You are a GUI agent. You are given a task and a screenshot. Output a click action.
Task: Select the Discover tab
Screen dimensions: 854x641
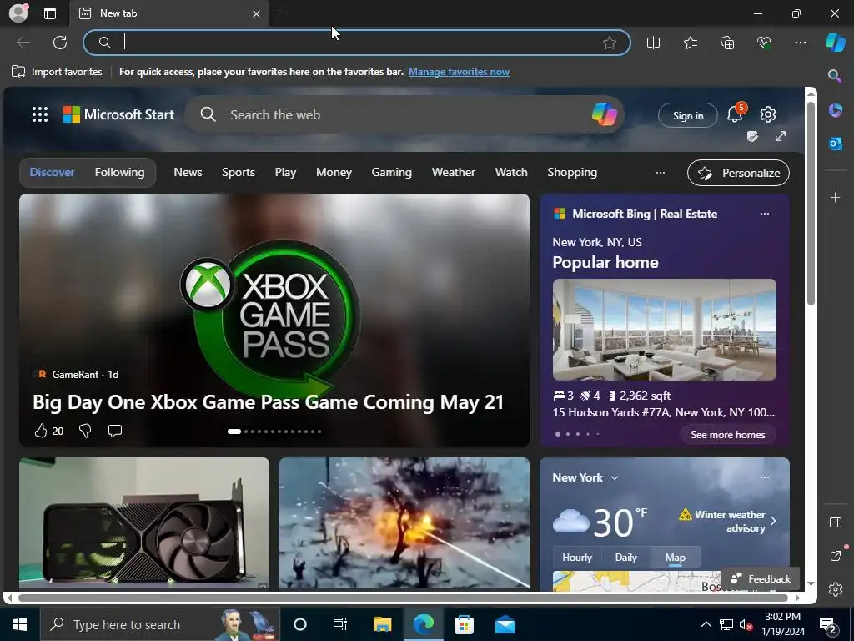[x=52, y=172]
